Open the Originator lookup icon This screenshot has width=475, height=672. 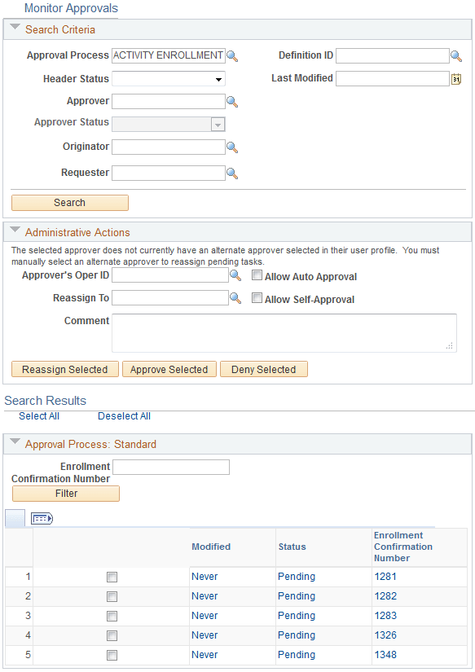click(x=232, y=147)
